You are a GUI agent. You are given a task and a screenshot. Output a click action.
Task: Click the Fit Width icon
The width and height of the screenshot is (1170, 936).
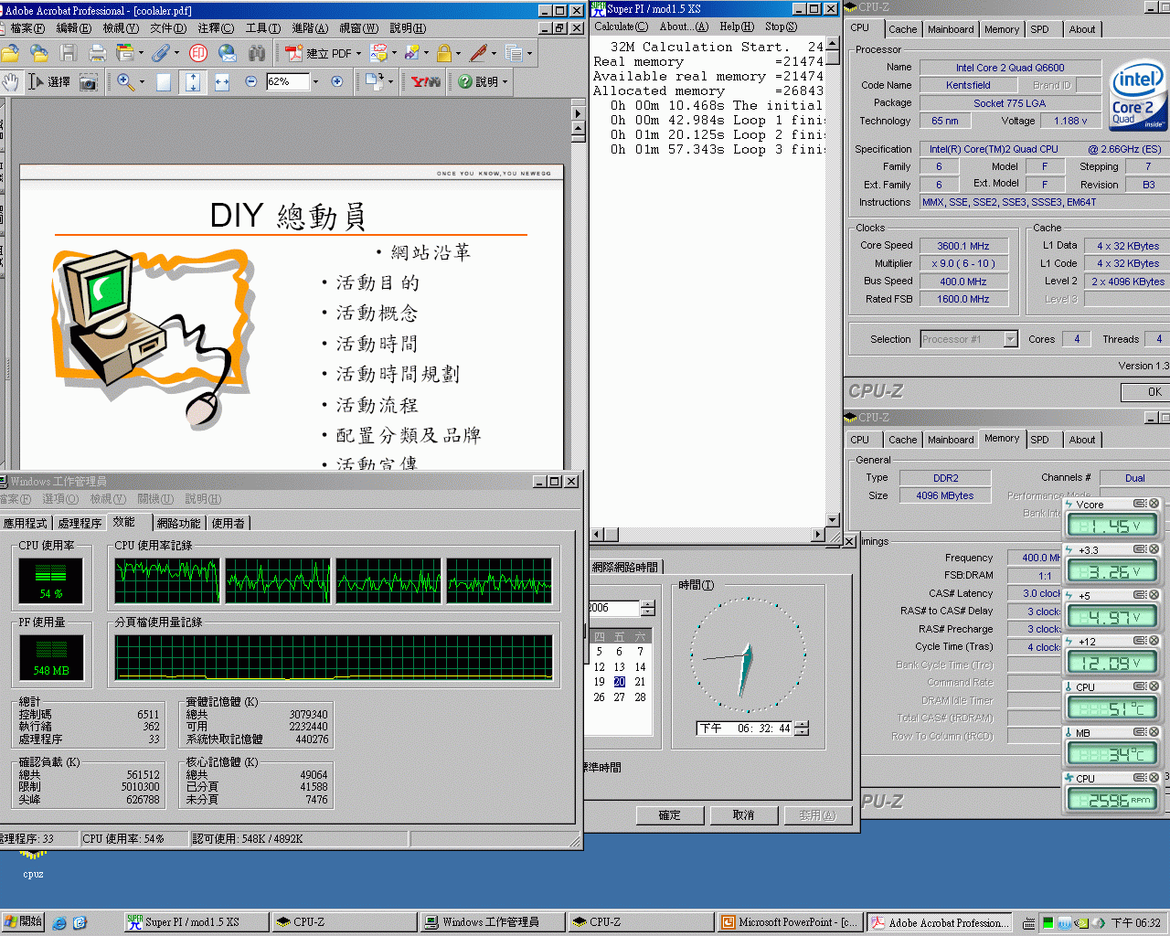[222, 81]
